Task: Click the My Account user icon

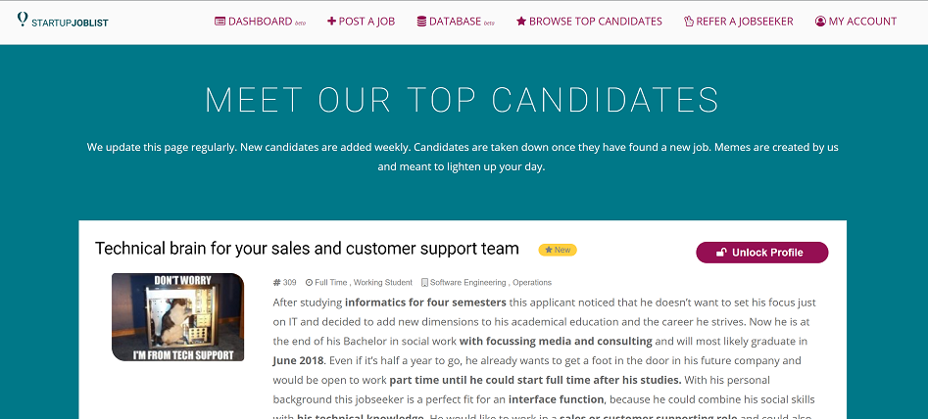Action: tap(820, 22)
